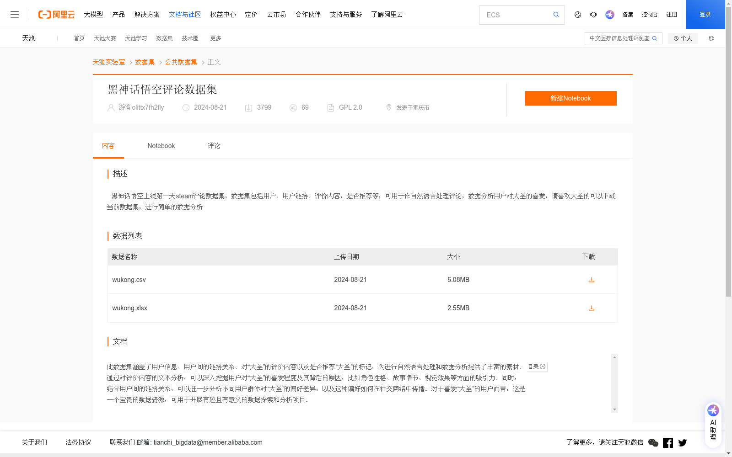Download wukong.csv file
732x457 pixels.
[591, 280]
